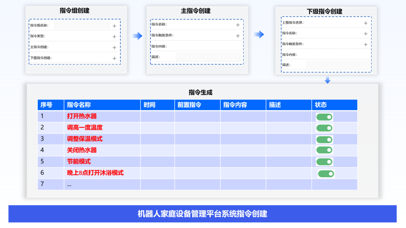Toggle status switch for 打开热水器
Viewport: 406px width, 228px height.
click(x=324, y=117)
